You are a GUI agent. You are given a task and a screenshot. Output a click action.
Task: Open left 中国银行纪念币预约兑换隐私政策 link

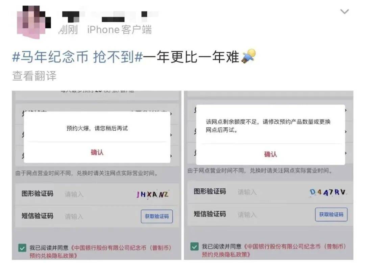[x=100, y=252]
